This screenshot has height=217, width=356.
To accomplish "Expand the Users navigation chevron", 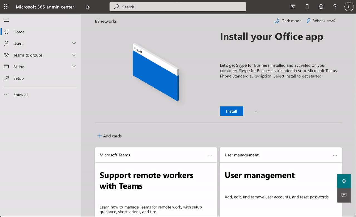I will point(74,43).
